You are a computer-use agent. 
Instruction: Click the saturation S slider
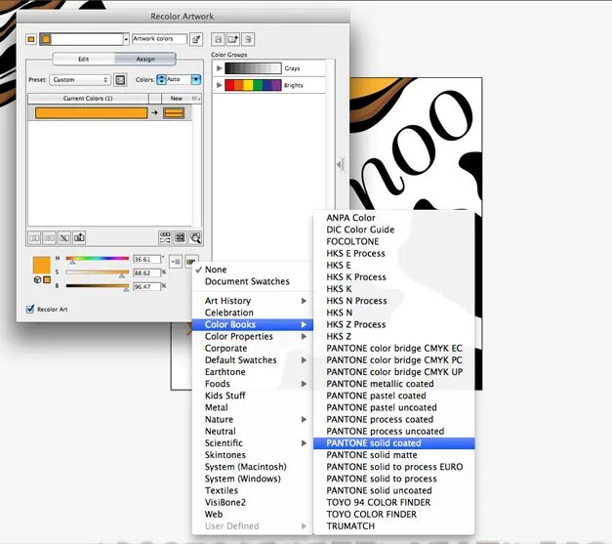point(98,272)
